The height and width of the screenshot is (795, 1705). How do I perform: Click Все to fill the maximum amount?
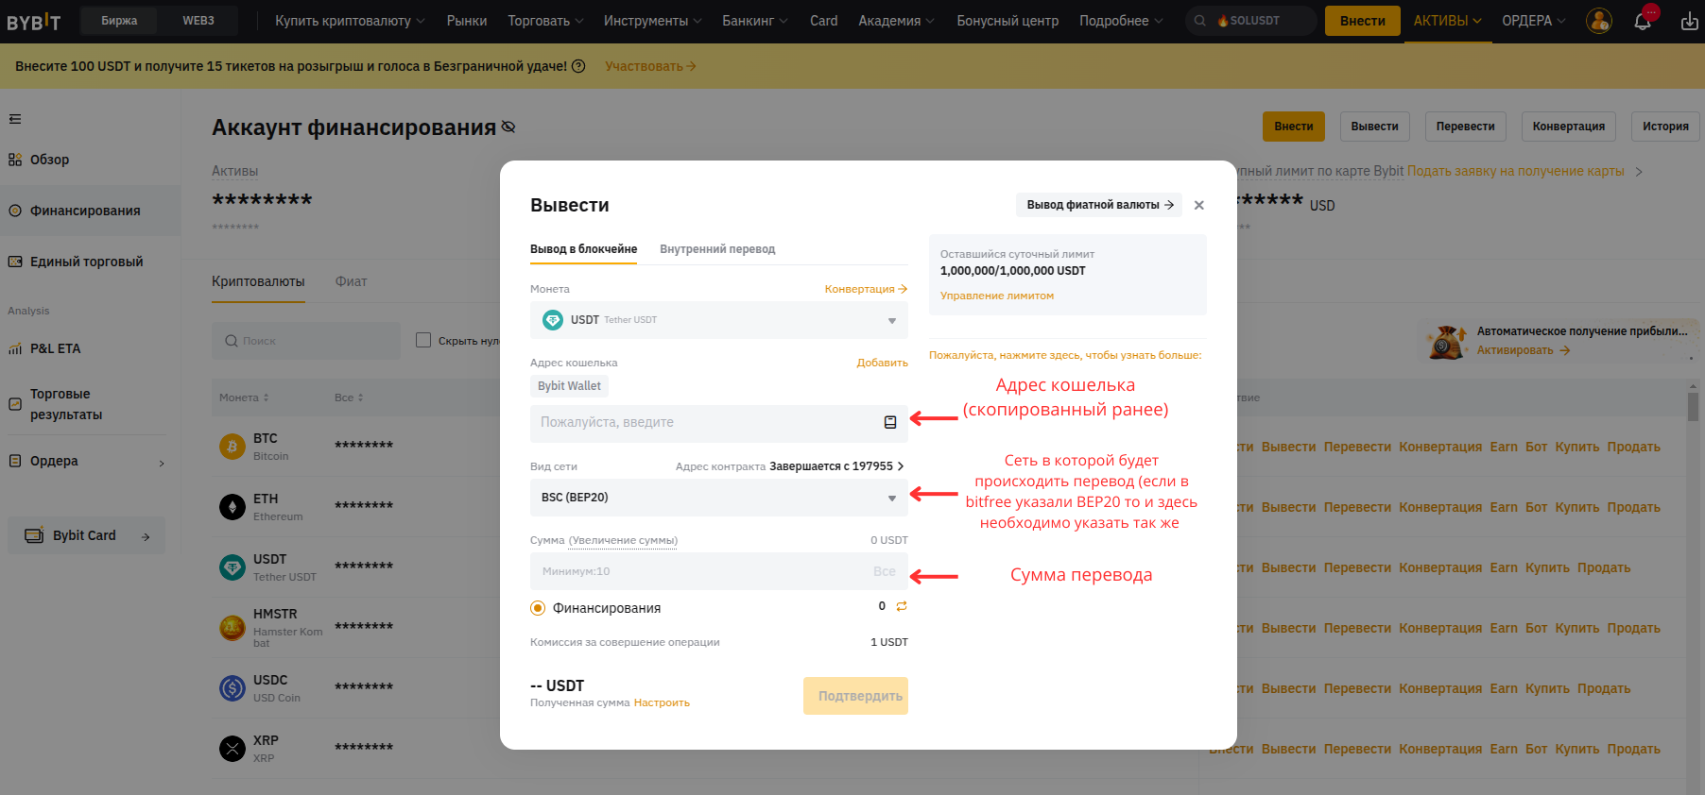[x=885, y=571]
